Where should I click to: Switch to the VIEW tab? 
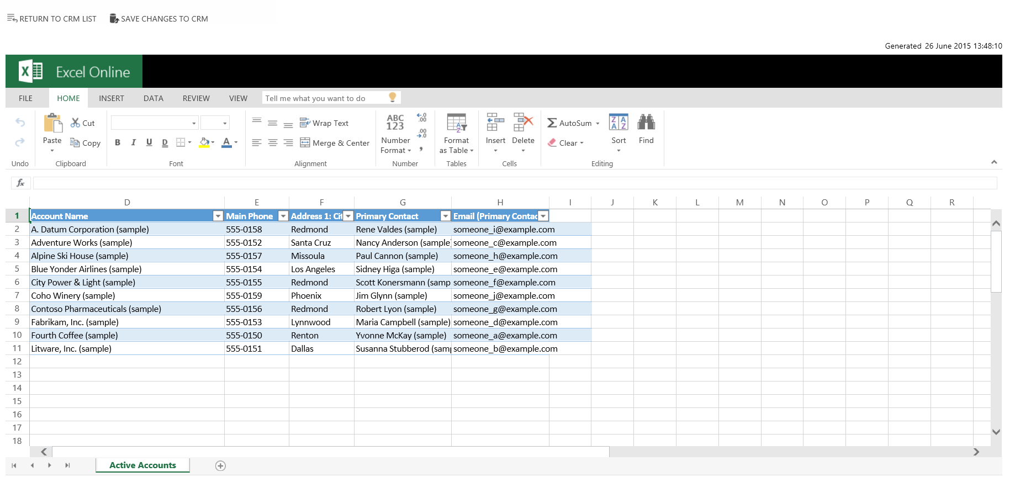[238, 98]
